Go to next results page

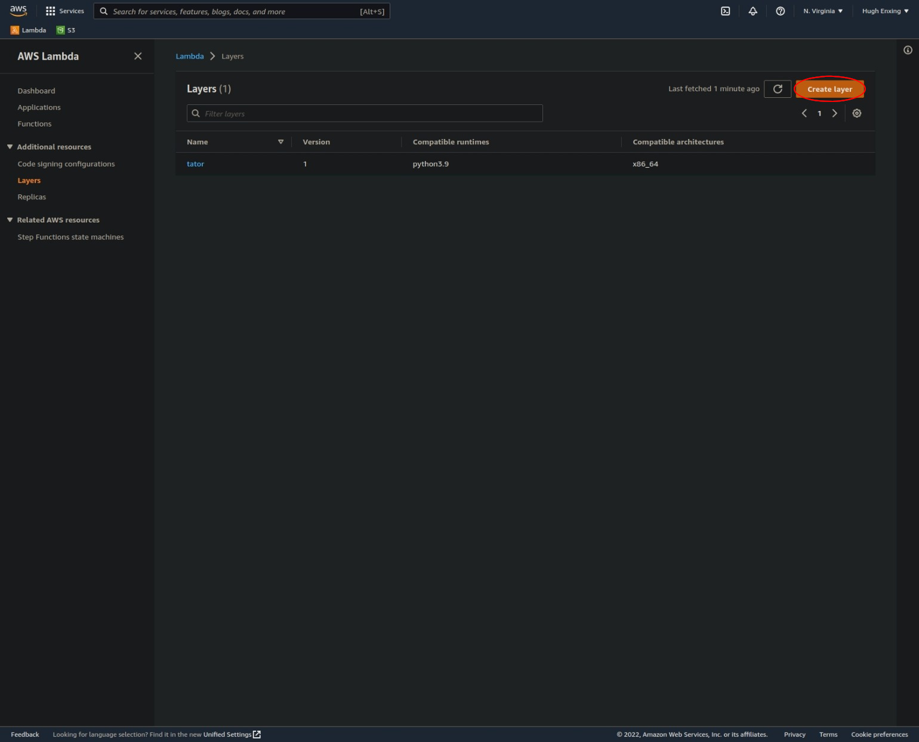point(835,113)
